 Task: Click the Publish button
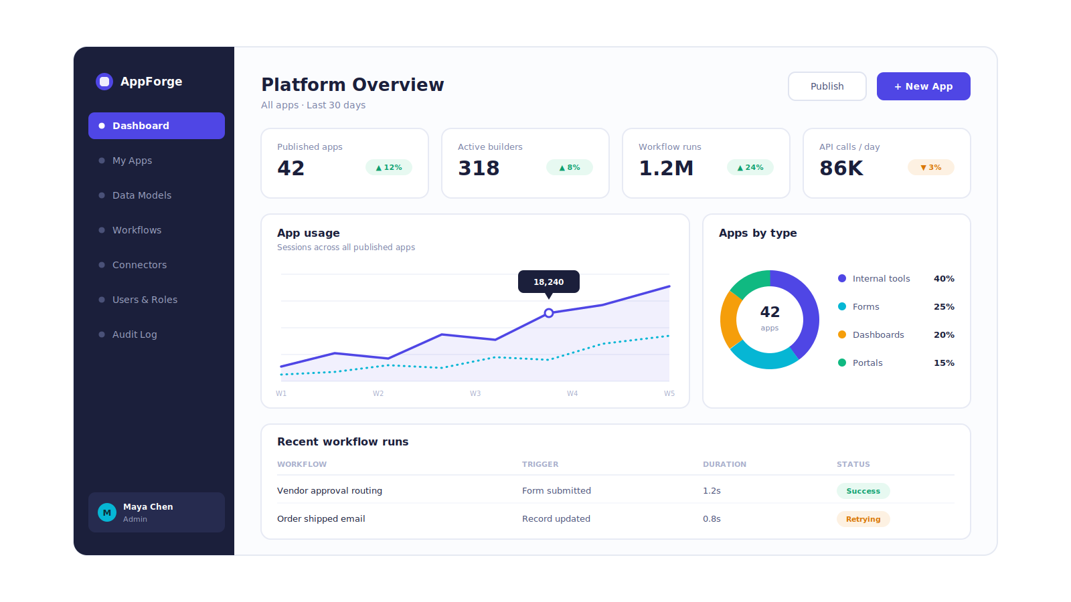click(827, 86)
